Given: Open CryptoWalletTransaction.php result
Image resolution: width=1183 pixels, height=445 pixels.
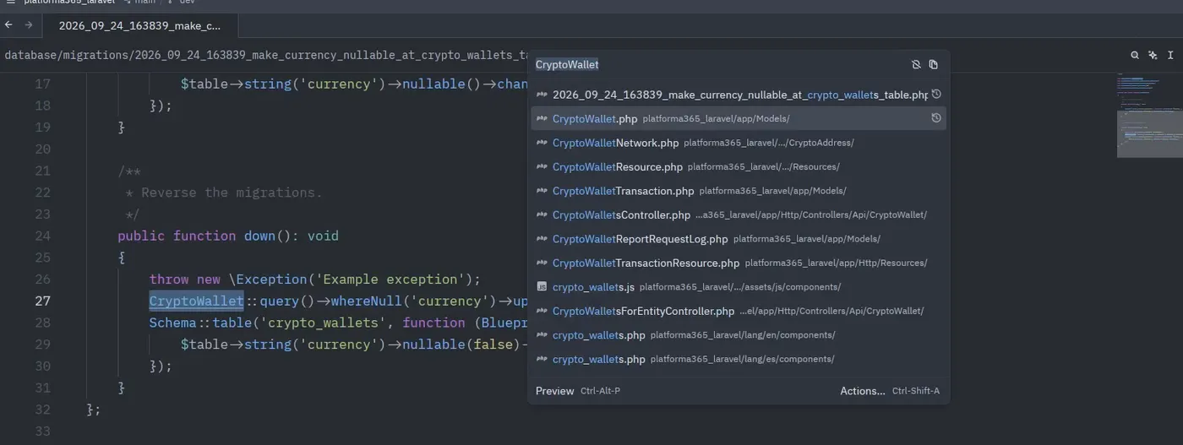Looking at the screenshot, I should tap(739, 191).
